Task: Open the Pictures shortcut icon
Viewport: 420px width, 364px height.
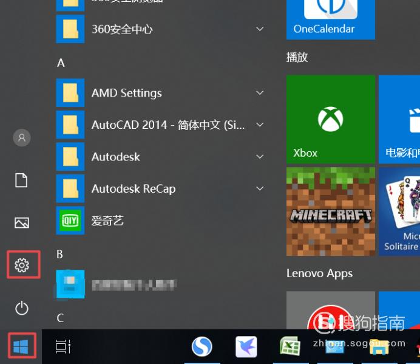Action: tap(22, 222)
